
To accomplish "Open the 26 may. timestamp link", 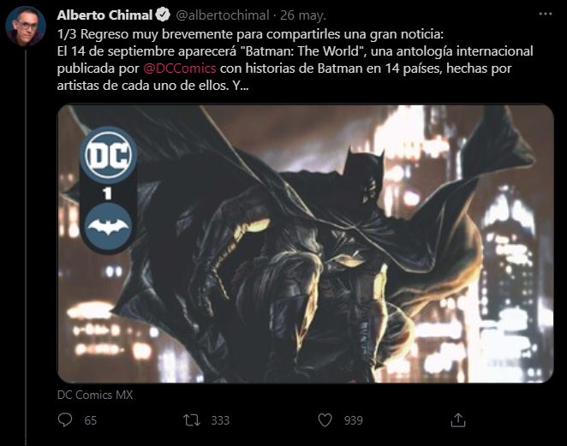I will [303, 15].
